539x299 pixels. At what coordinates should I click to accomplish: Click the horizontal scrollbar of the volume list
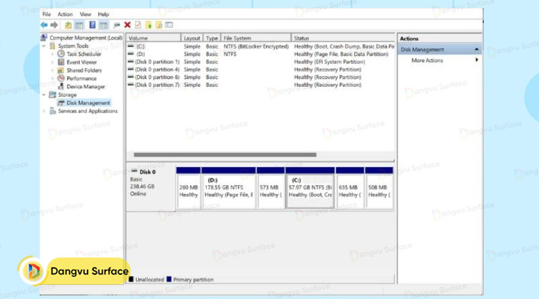coord(225,155)
